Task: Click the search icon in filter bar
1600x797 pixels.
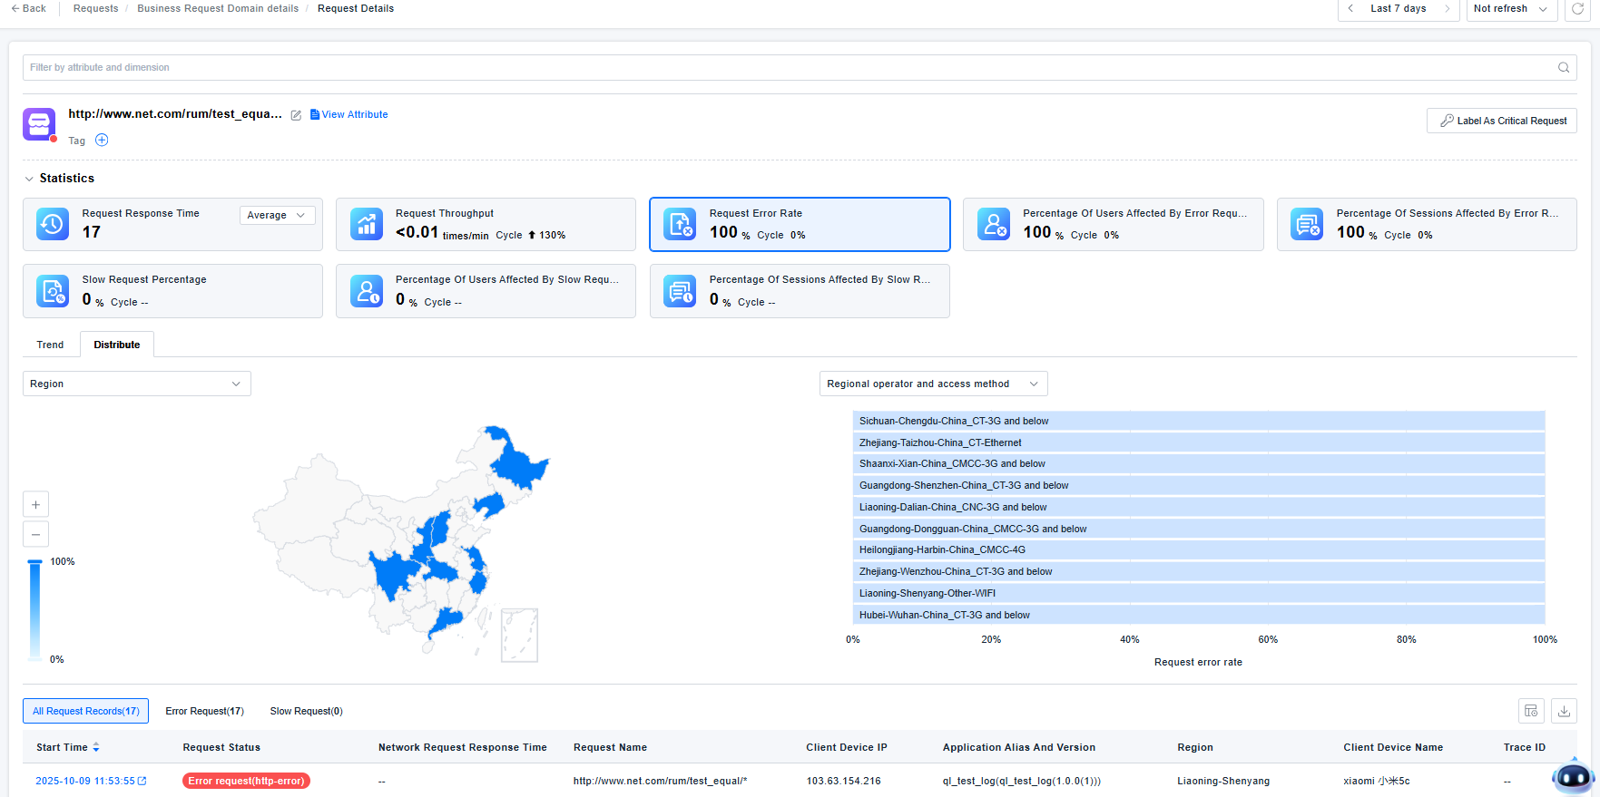Action: [1563, 67]
